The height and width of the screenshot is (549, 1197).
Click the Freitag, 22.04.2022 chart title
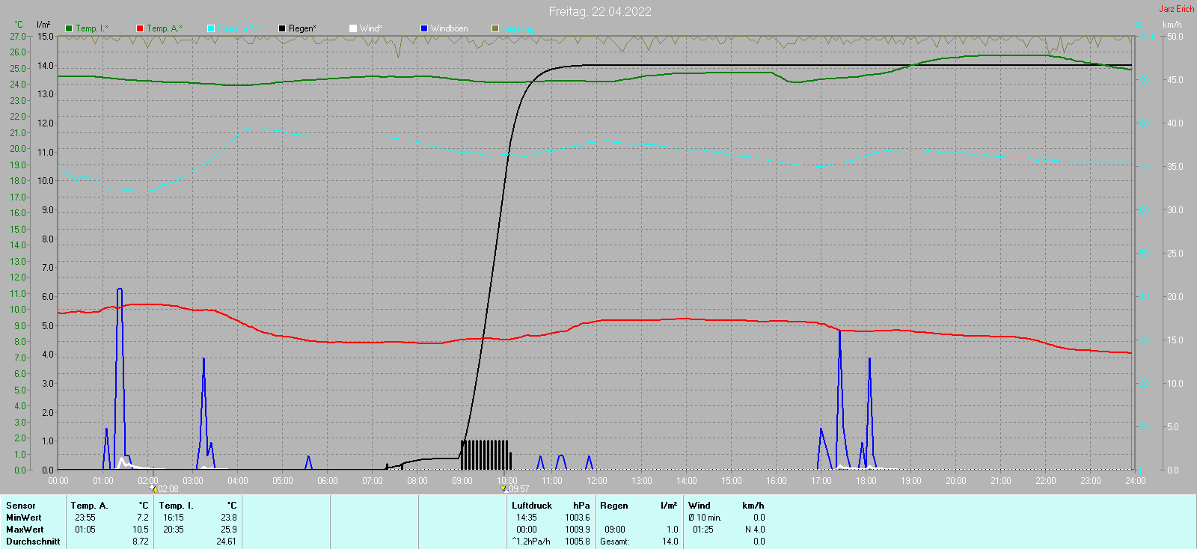pyautogui.click(x=600, y=11)
